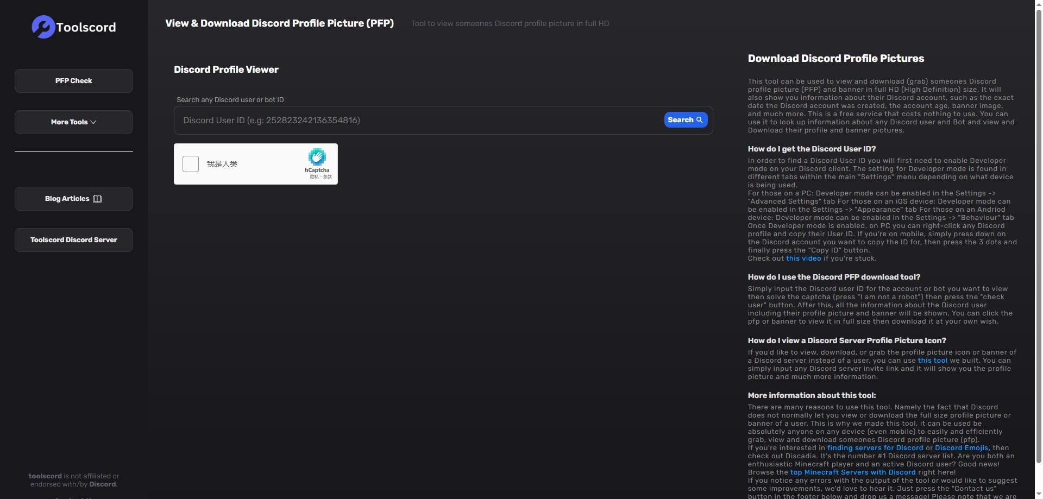The height and width of the screenshot is (499, 1043).
Task: Open the Toolscord Discord Server button
Action: (x=74, y=240)
